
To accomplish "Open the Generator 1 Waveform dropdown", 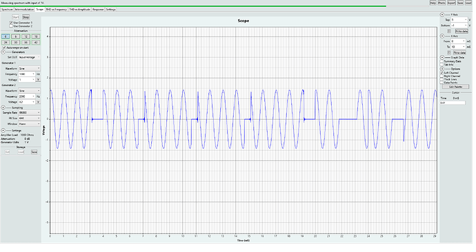I will (x=29, y=68).
